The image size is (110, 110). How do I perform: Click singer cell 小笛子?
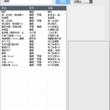[33, 35]
